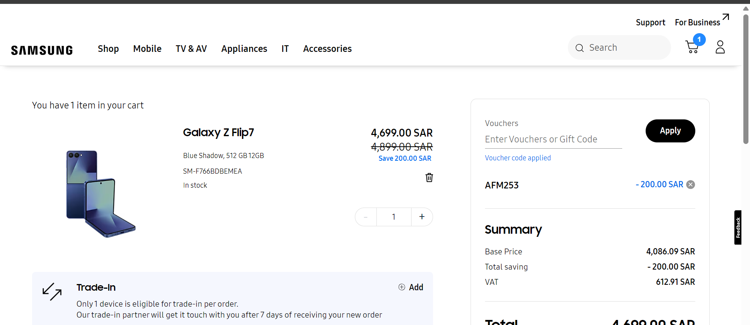Click the Samsung logo

coord(42,50)
